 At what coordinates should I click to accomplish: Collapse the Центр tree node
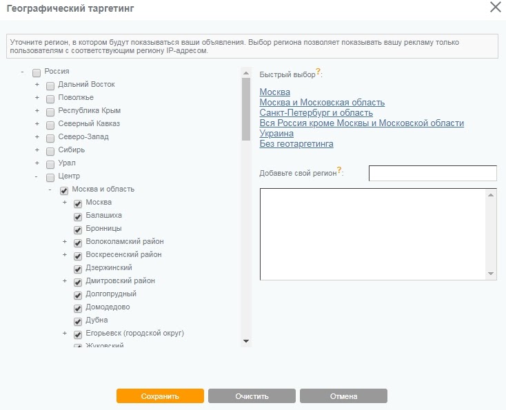click(x=37, y=176)
